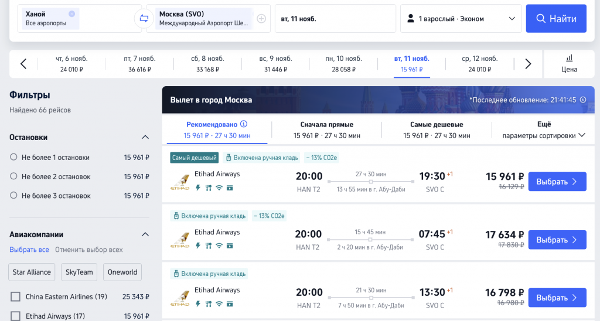The image size is (600, 321).
Task: Click Выбрать for the 17 634 ₽ flight
Action: pyautogui.click(x=557, y=240)
